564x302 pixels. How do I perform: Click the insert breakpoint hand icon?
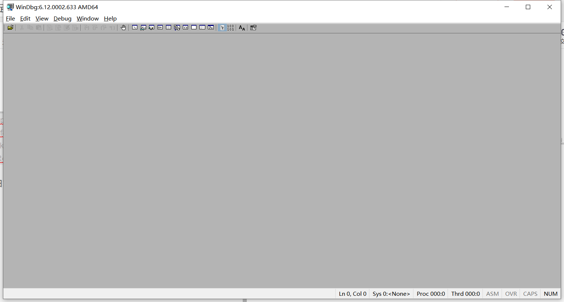[x=123, y=27]
